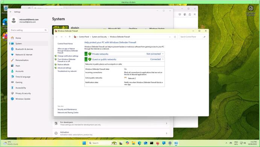The width and height of the screenshot is (260, 147).
Task: Open Control Panel Home link
Action: (65, 44)
